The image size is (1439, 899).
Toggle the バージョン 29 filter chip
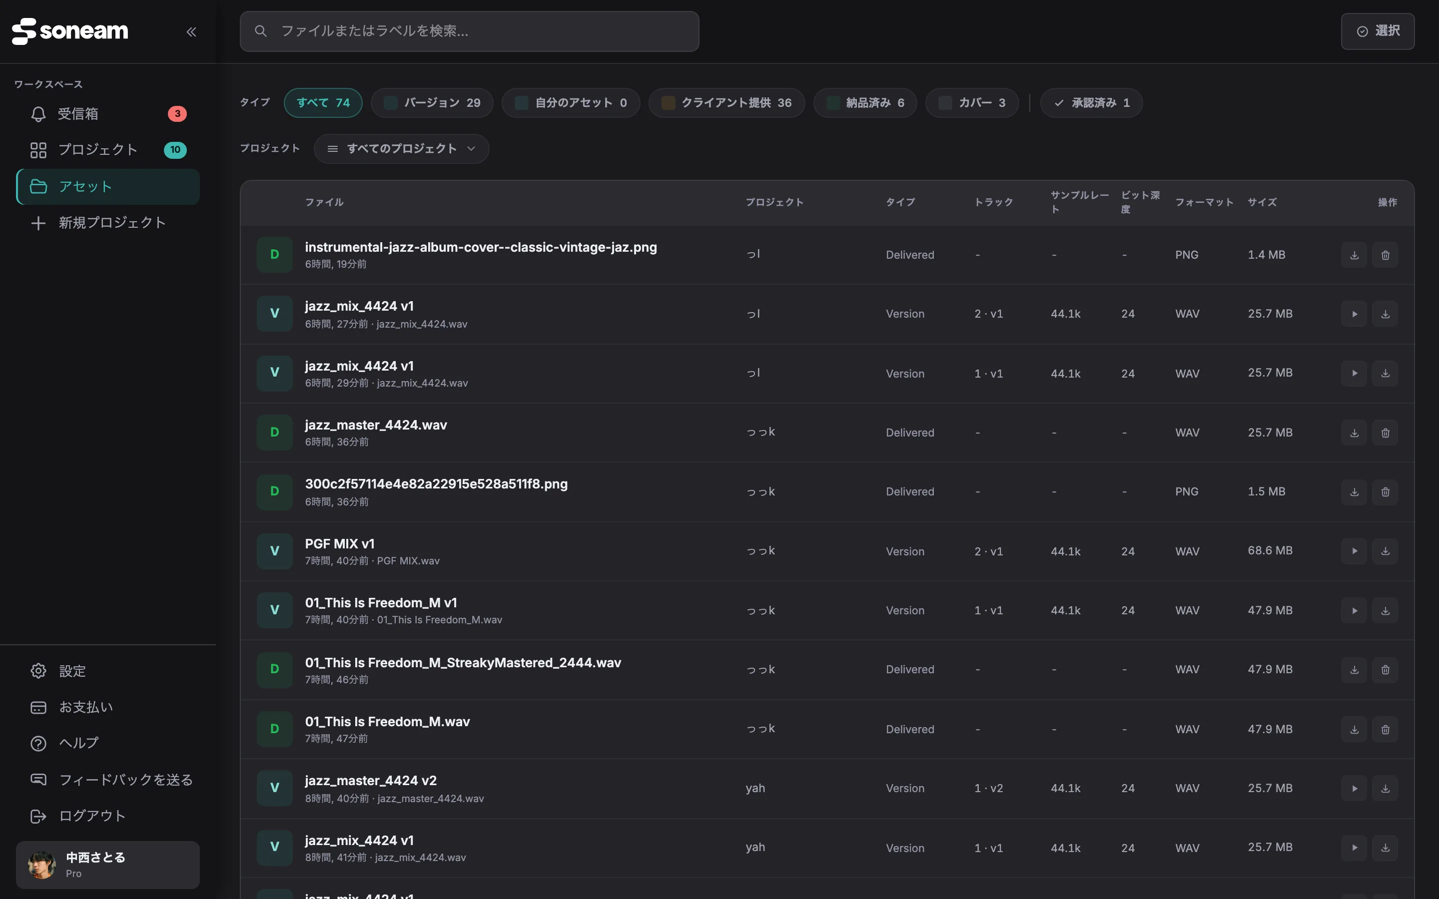tap(432, 103)
